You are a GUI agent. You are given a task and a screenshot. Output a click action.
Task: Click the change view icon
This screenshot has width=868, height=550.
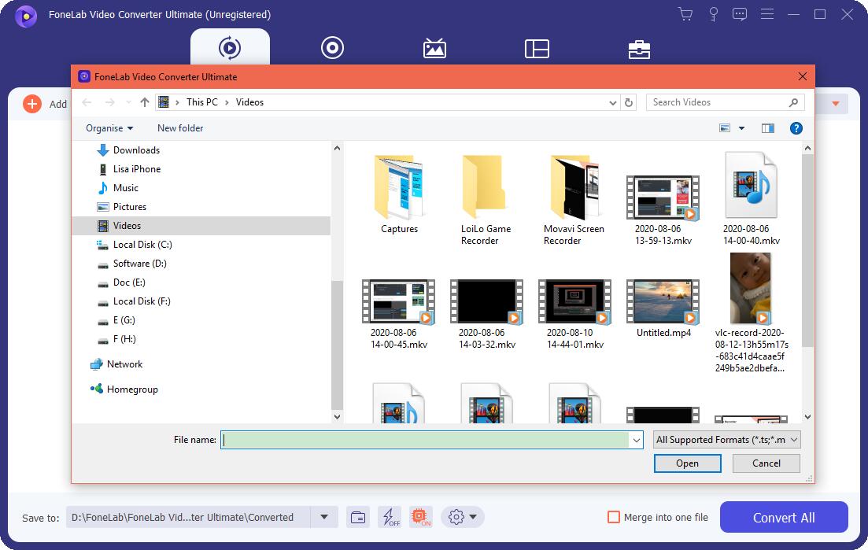coord(725,128)
